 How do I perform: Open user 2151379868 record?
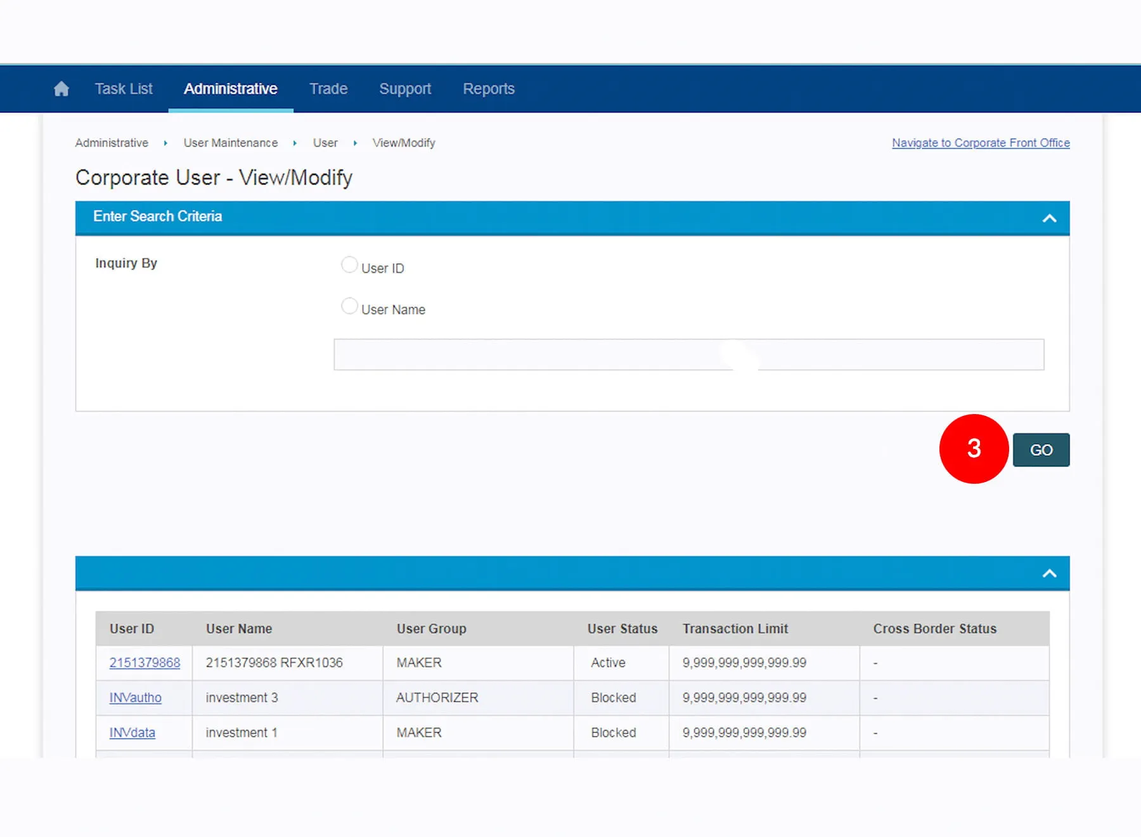pyautogui.click(x=145, y=663)
